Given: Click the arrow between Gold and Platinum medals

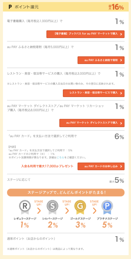Looking at the screenshot, I should [94, 211].
